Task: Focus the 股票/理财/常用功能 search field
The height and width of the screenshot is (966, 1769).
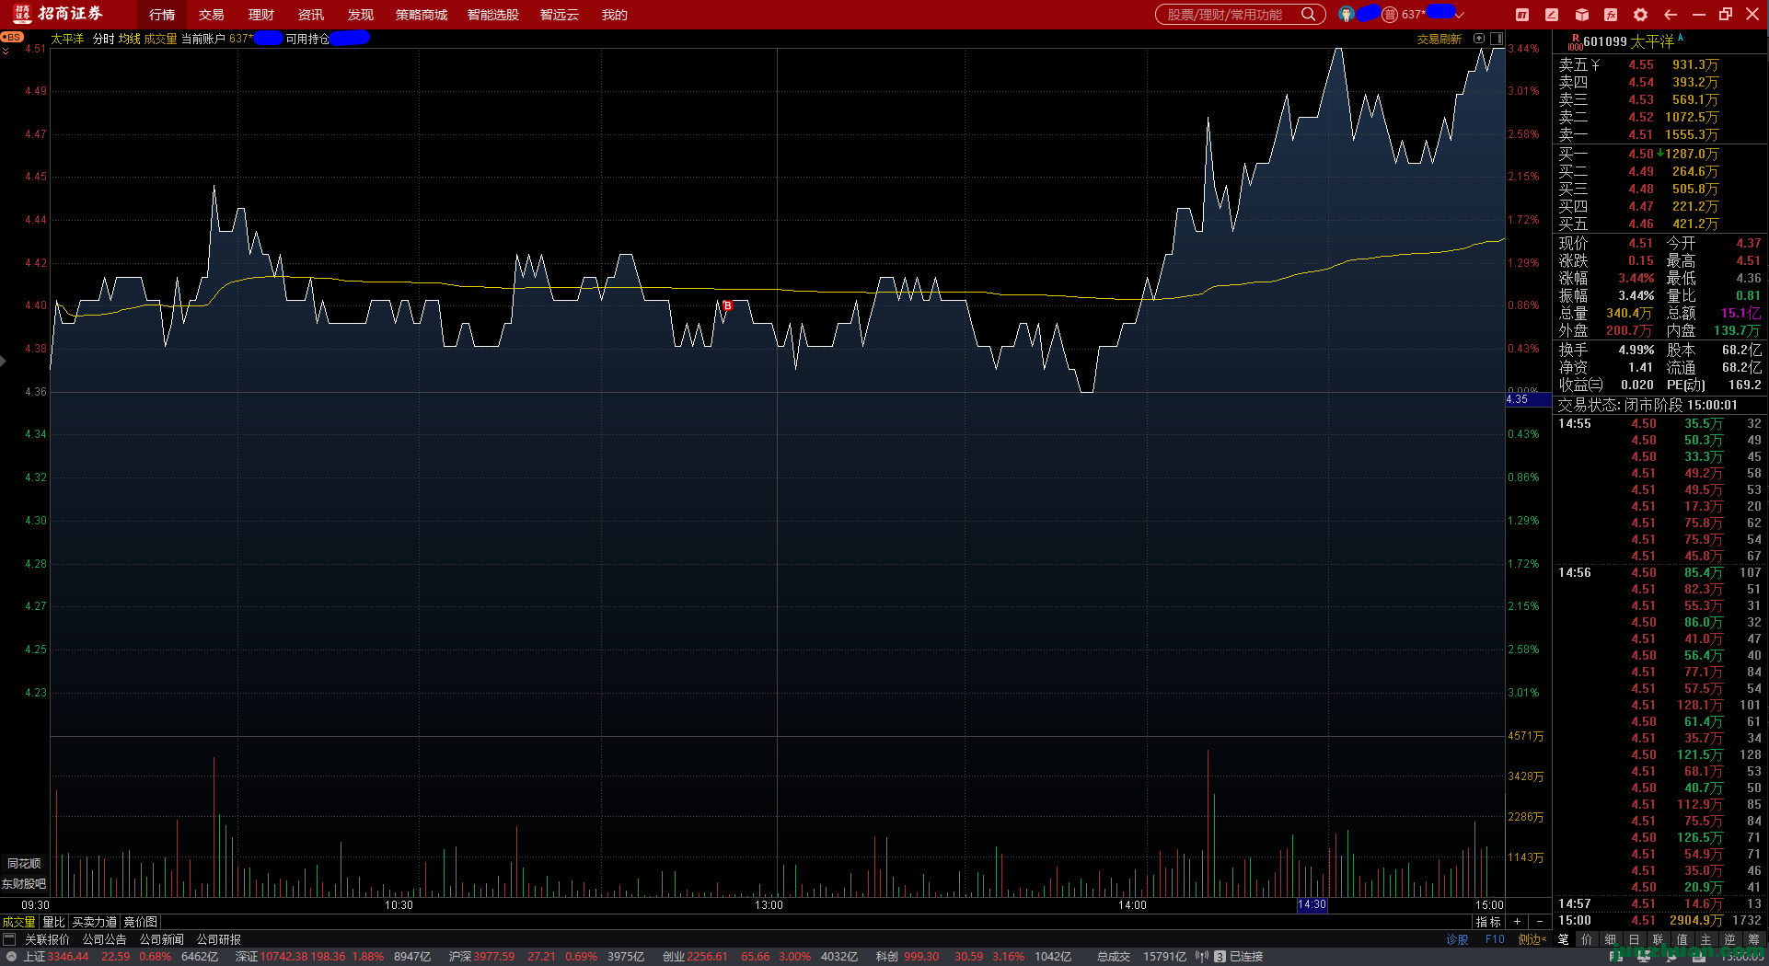Action: click(1240, 14)
